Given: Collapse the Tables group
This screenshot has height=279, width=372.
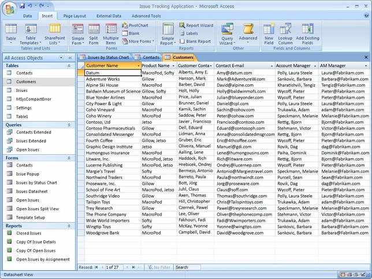Looking at the screenshot, I should [x=69, y=66].
